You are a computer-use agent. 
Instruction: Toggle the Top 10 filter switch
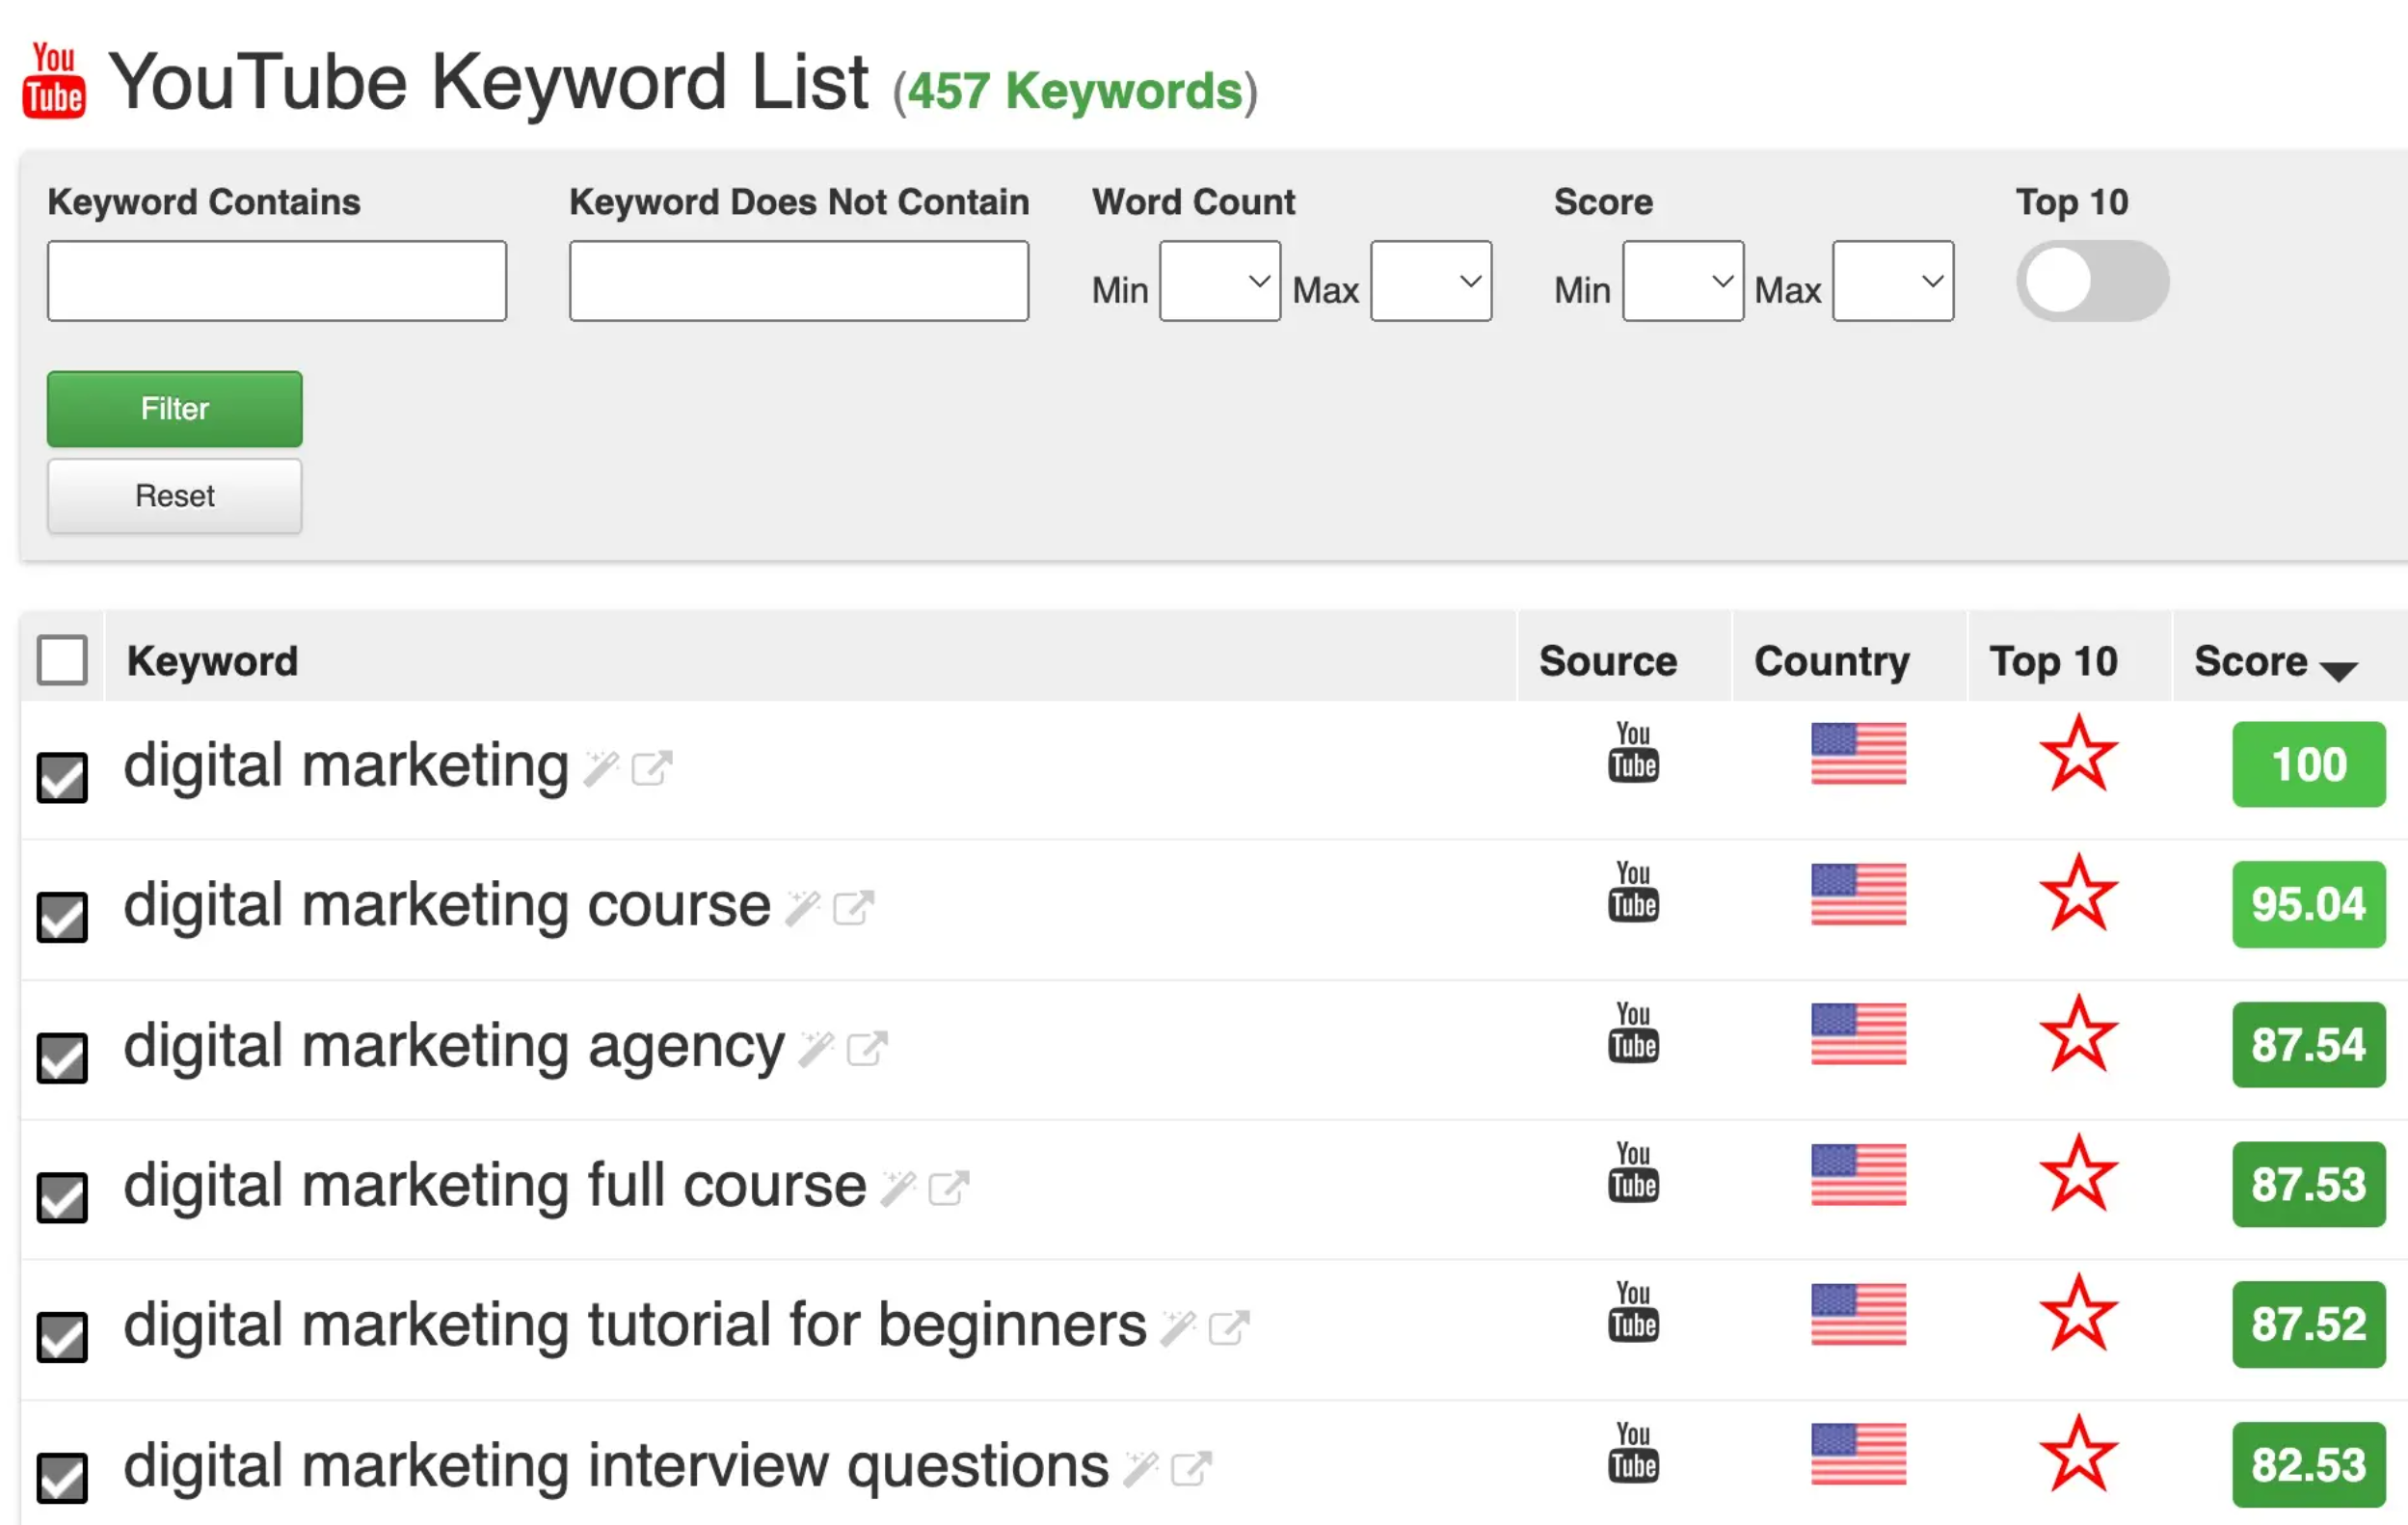click(2091, 281)
